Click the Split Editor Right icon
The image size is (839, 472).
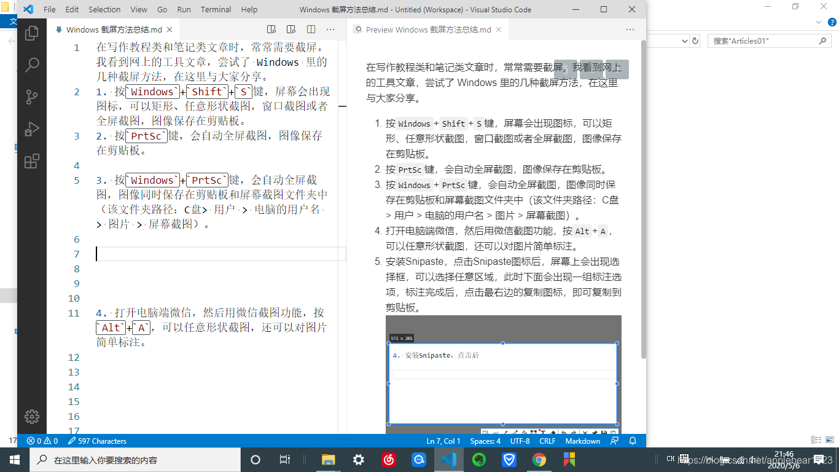pyautogui.click(x=311, y=29)
